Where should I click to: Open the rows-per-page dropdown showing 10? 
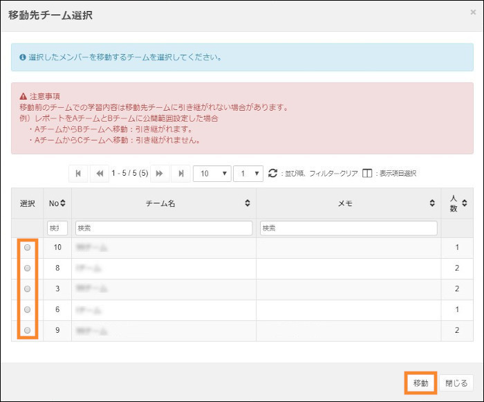(x=212, y=174)
